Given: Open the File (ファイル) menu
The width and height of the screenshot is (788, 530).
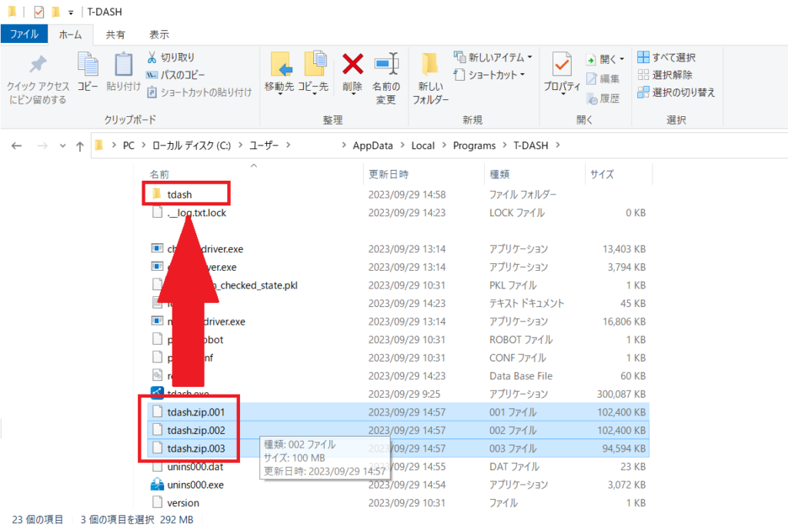Looking at the screenshot, I should pyautogui.click(x=24, y=35).
